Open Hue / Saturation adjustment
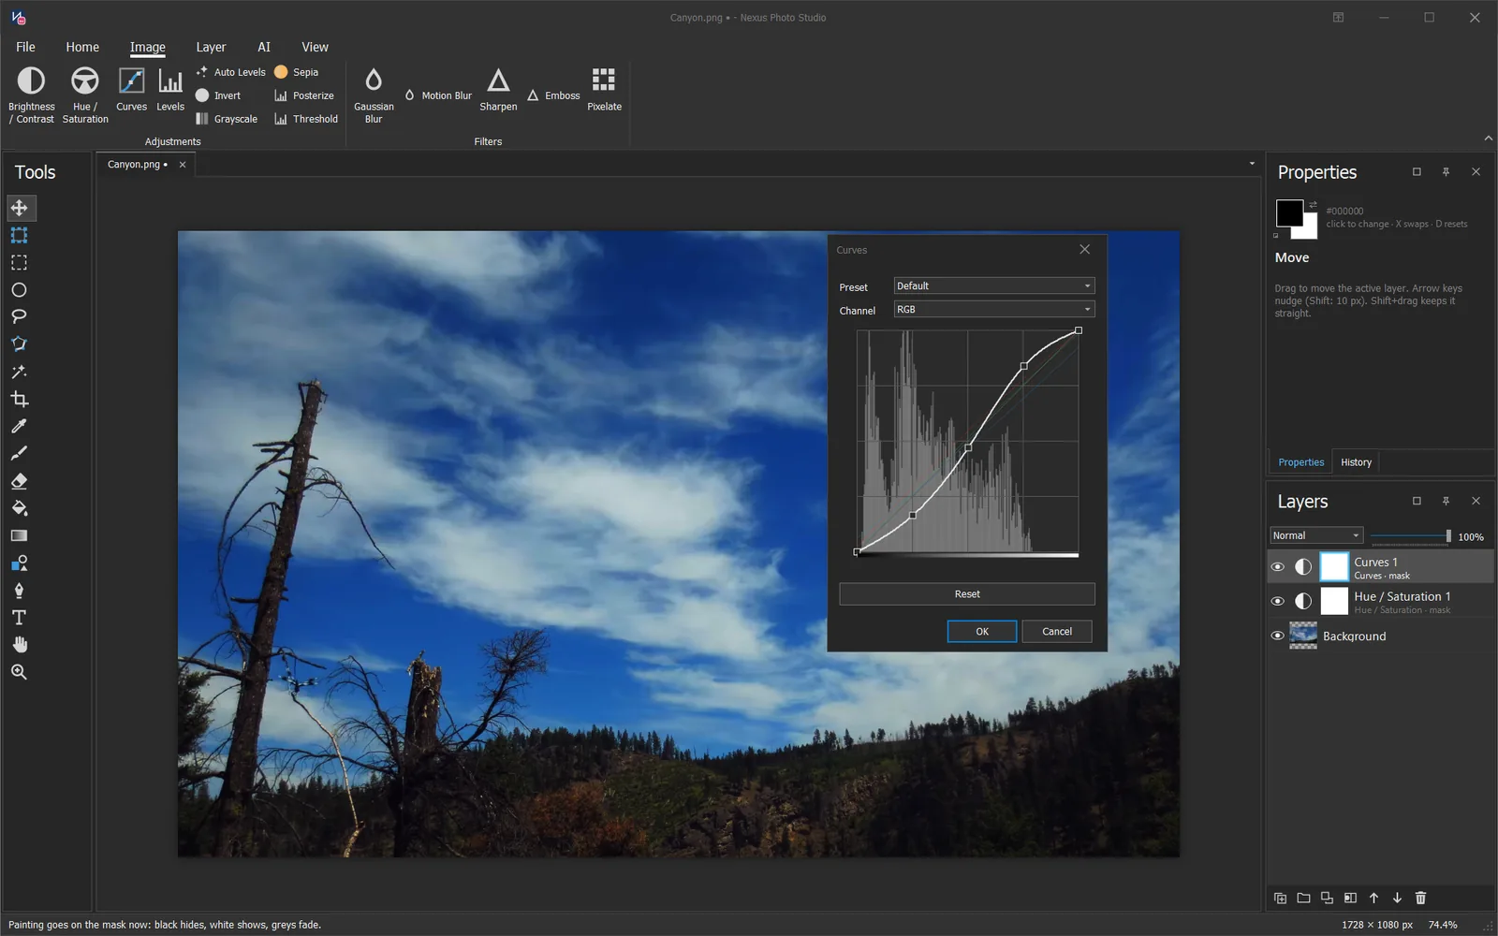This screenshot has width=1498, height=936. (x=85, y=95)
